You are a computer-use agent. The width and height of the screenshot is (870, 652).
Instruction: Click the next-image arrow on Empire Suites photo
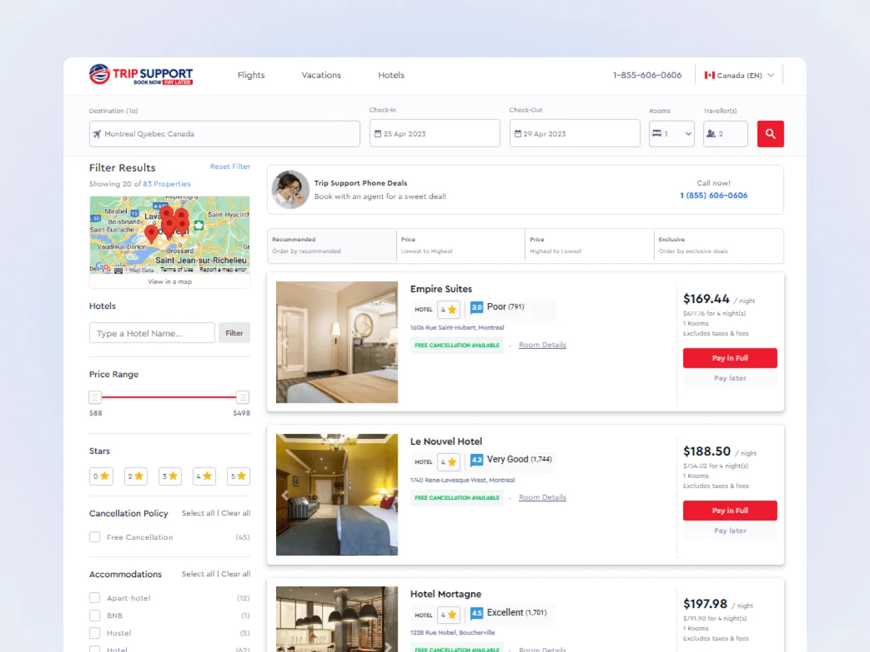pyautogui.click(x=388, y=342)
